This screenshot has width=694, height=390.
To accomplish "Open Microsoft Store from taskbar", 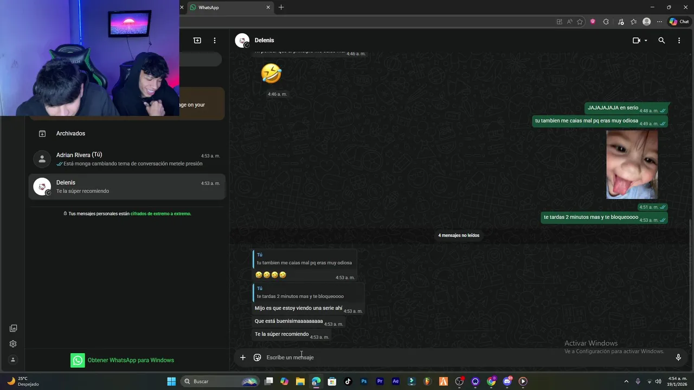I will pos(332,381).
